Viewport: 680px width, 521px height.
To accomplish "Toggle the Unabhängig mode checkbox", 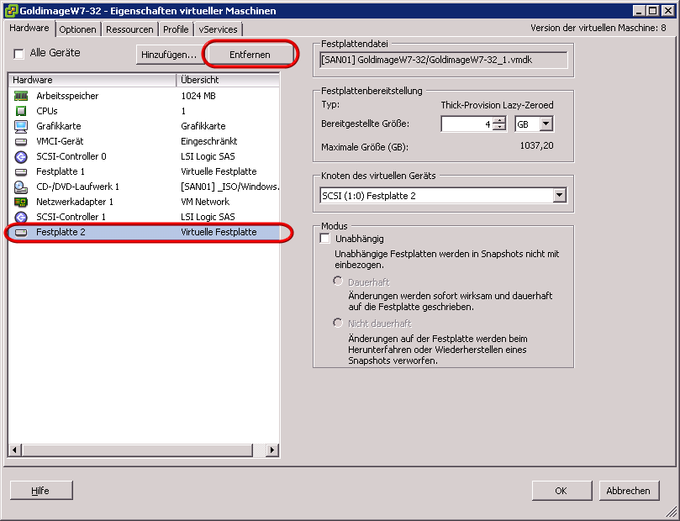I will (325, 239).
